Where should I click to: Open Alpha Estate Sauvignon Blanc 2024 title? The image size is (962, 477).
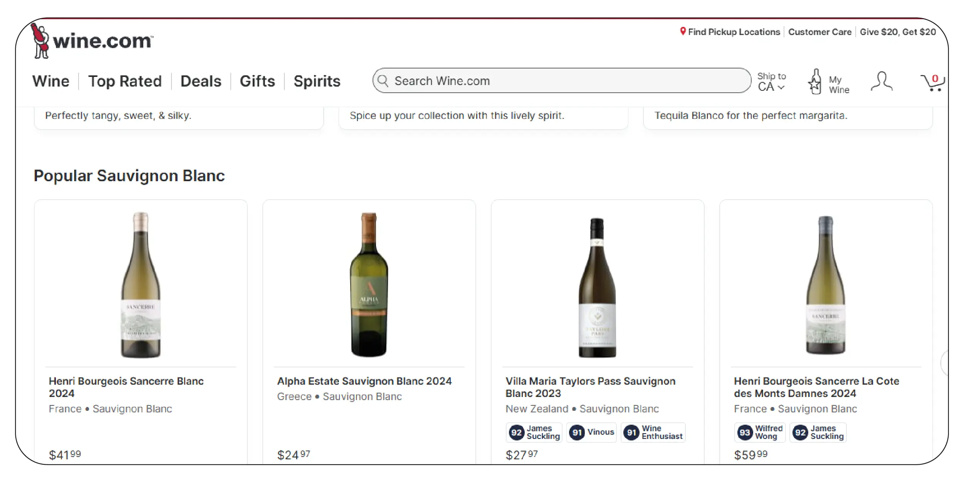pyautogui.click(x=364, y=381)
